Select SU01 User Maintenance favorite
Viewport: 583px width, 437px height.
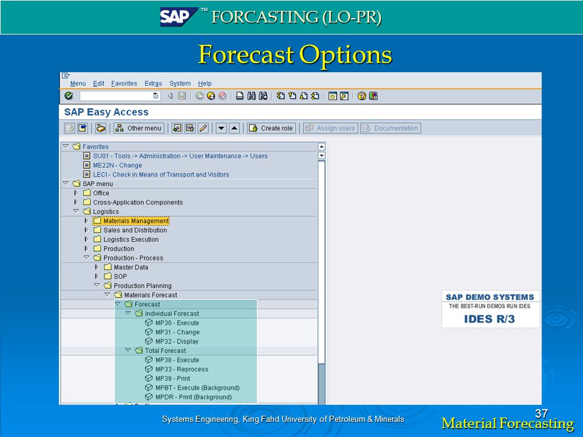[x=180, y=156]
